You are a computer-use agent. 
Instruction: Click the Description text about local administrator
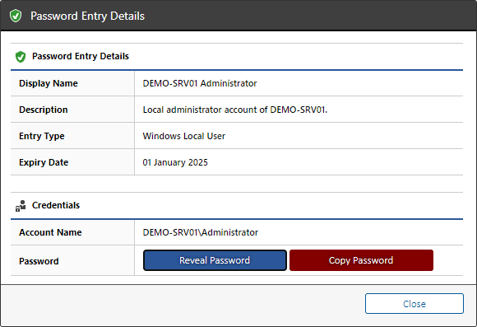[x=235, y=110]
